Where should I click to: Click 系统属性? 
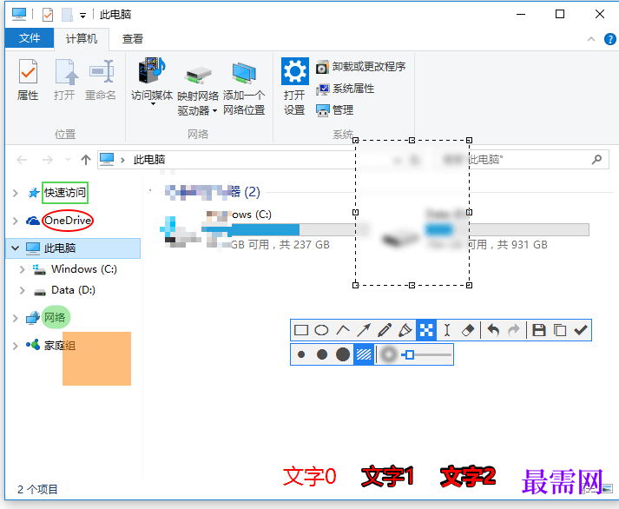pos(345,89)
